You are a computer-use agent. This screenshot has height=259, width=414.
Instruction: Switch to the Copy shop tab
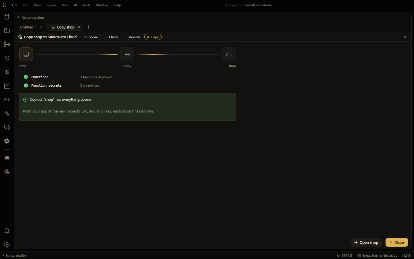coord(66,27)
